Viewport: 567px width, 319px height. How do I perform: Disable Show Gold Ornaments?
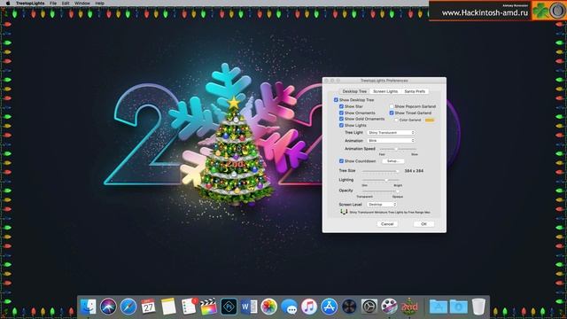click(341, 119)
